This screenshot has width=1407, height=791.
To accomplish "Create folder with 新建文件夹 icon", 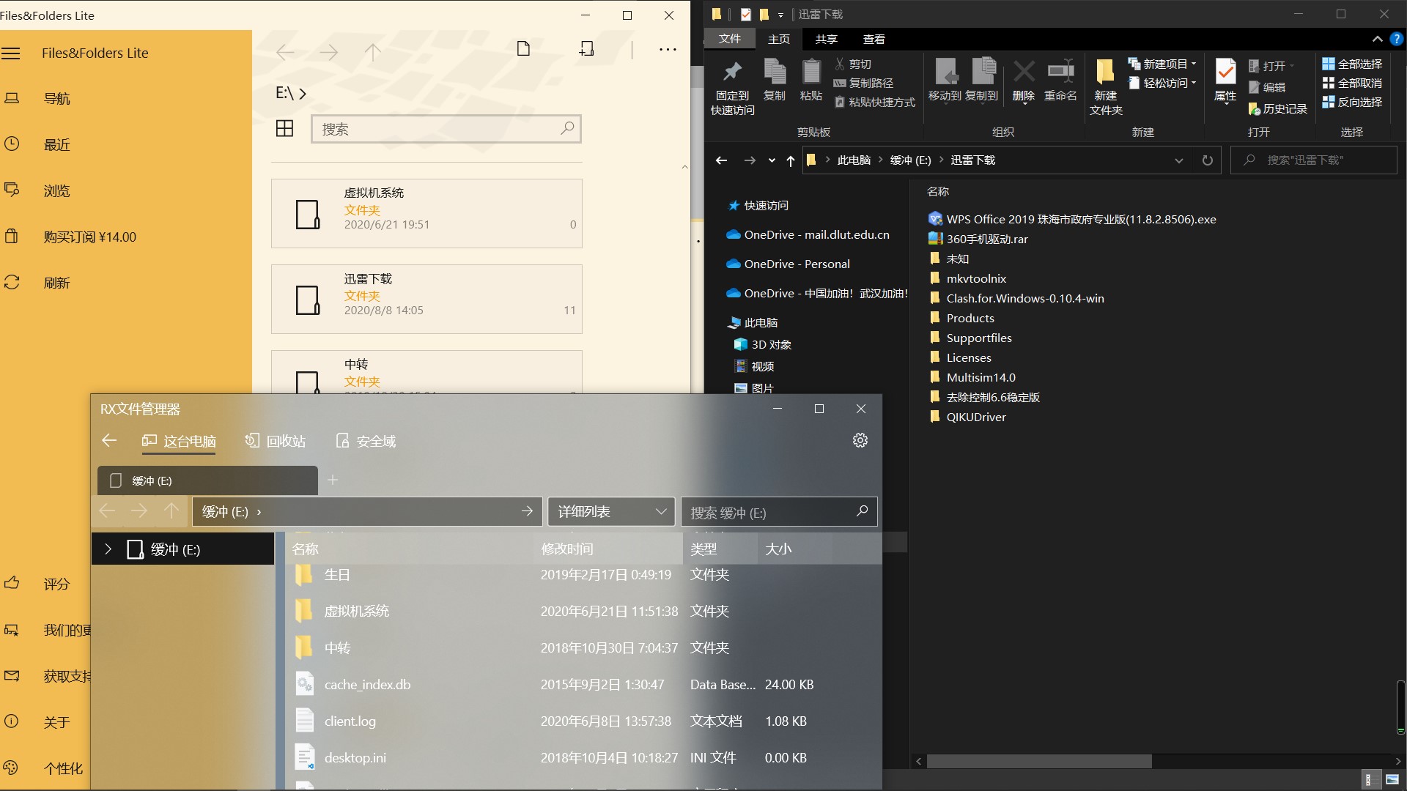I will pos(1105,82).
